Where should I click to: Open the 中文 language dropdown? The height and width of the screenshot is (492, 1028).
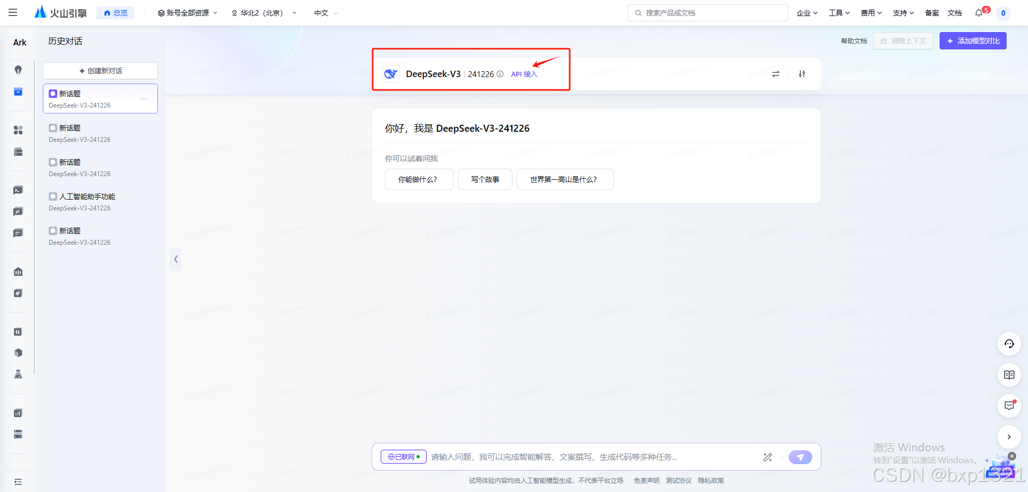tap(326, 13)
